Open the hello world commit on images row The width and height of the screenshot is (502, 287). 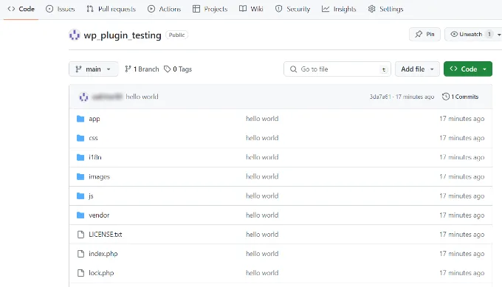point(262,176)
